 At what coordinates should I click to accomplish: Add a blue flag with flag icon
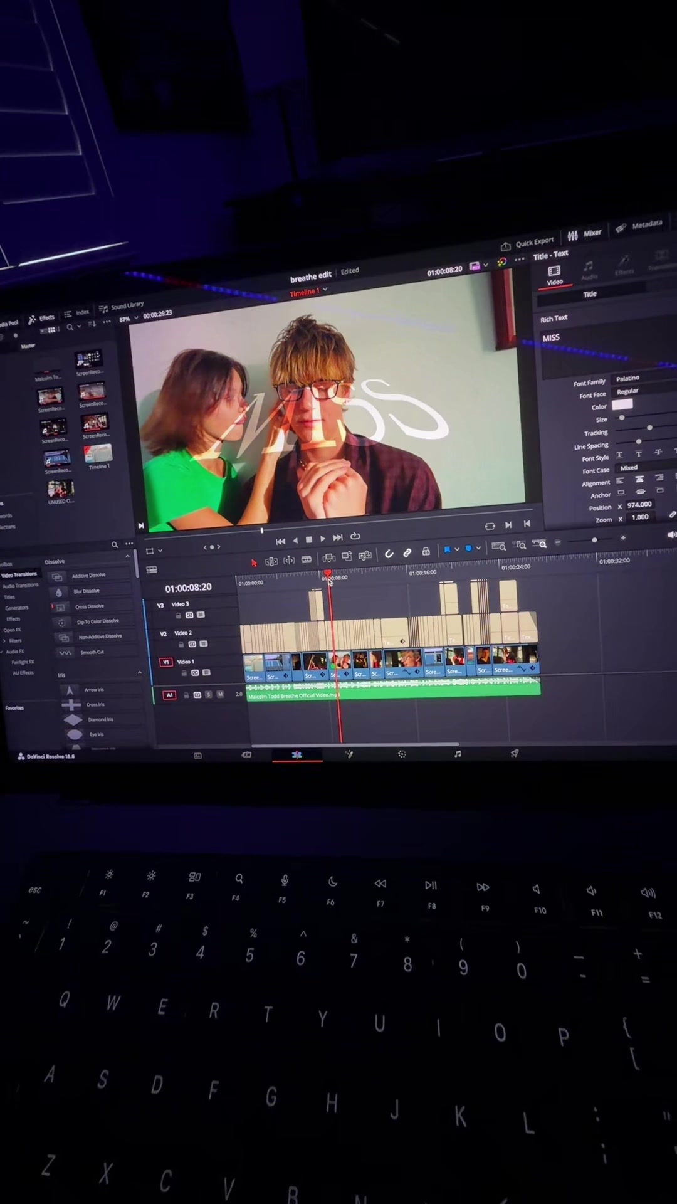click(x=447, y=549)
